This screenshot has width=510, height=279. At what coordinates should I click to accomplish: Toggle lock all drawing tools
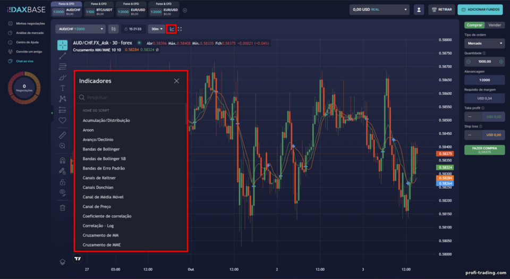pyautogui.click(x=63, y=182)
